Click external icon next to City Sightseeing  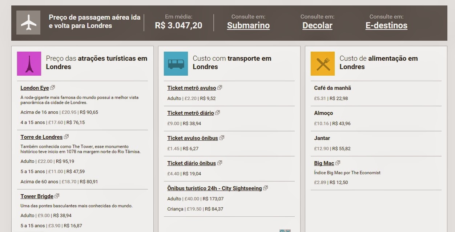point(266,188)
